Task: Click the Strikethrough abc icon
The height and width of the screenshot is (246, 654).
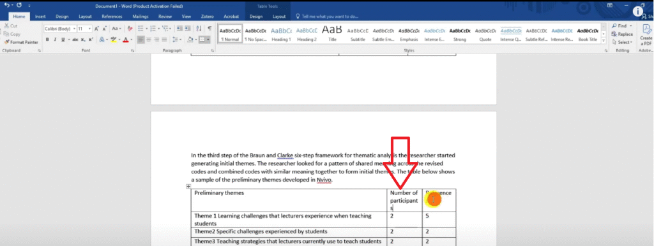Action: pos(75,40)
